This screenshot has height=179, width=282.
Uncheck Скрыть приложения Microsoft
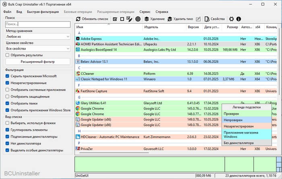click(x=7, y=76)
